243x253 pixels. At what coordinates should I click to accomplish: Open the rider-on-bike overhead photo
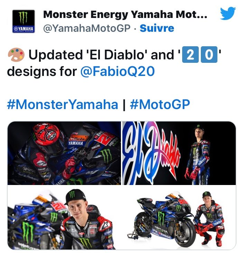point(64,153)
